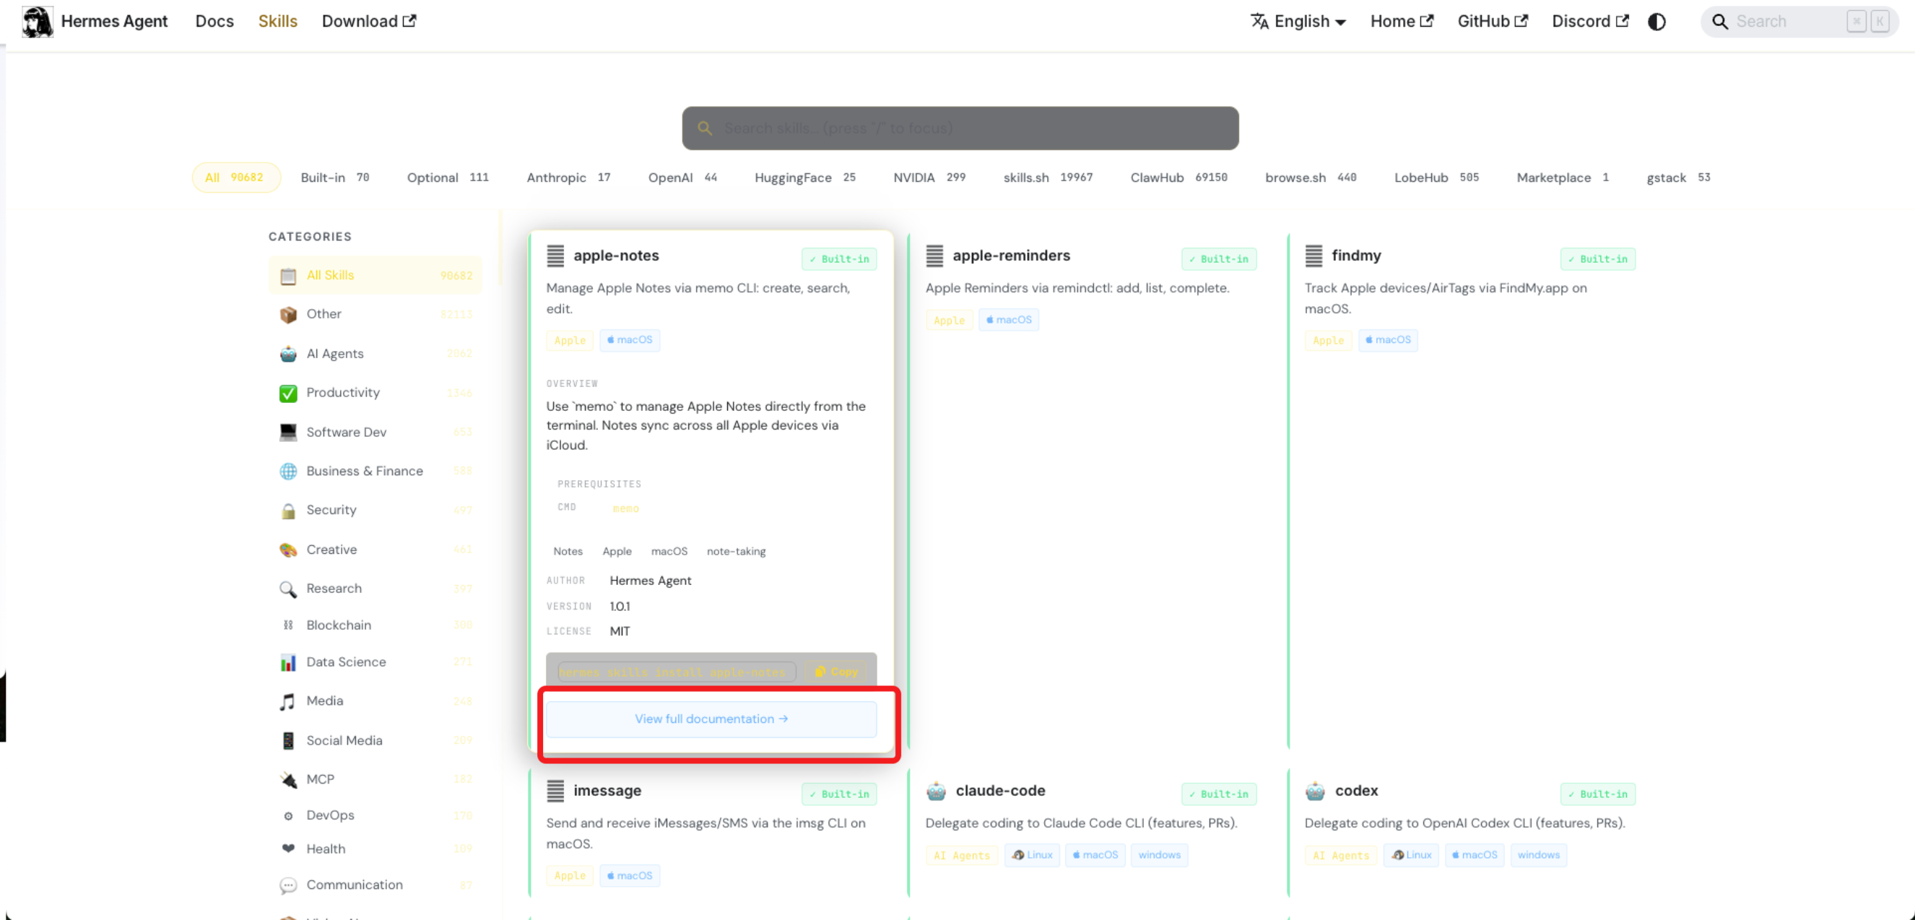Click the Social Media phone icon

[287, 741]
